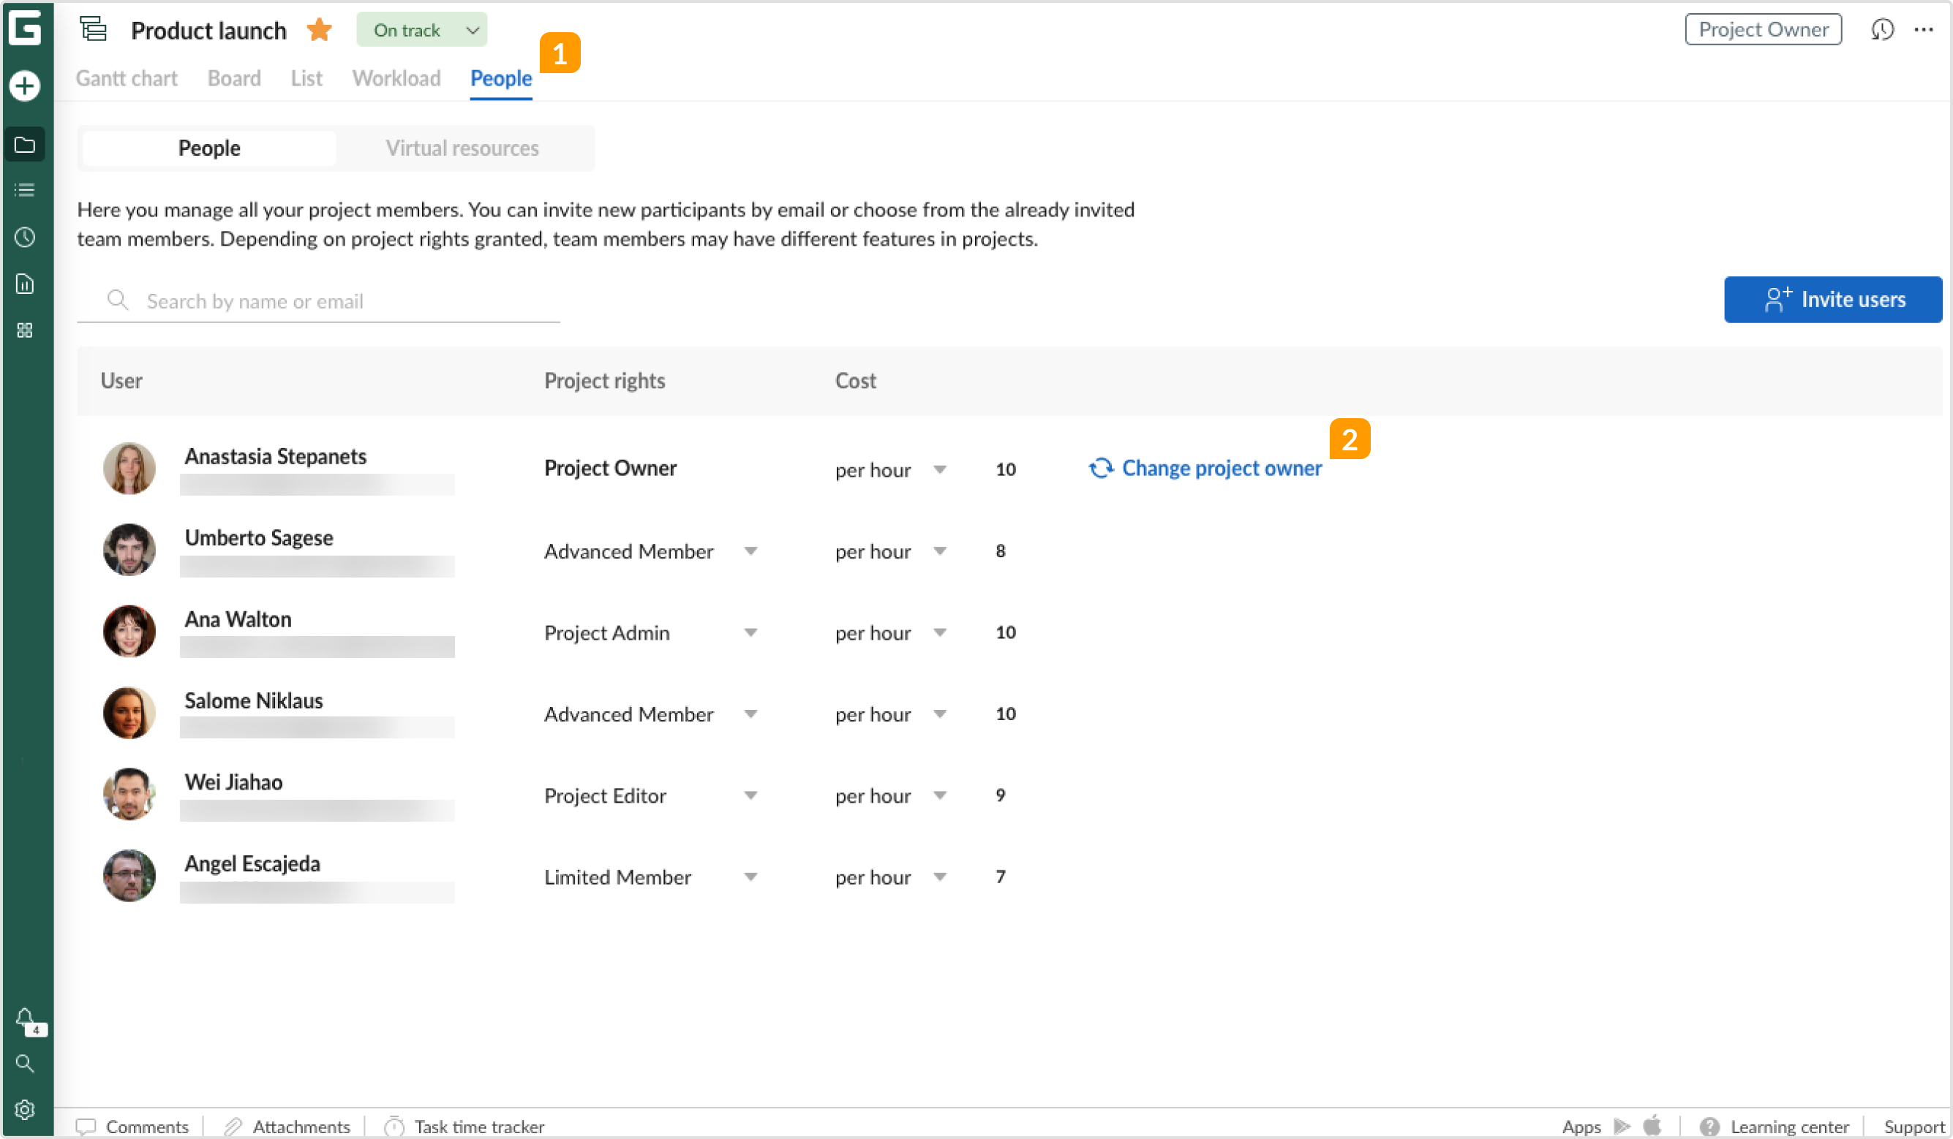Select the Projects folder icon in sidebar
Image resolution: width=1953 pixels, height=1139 pixels.
[25, 144]
